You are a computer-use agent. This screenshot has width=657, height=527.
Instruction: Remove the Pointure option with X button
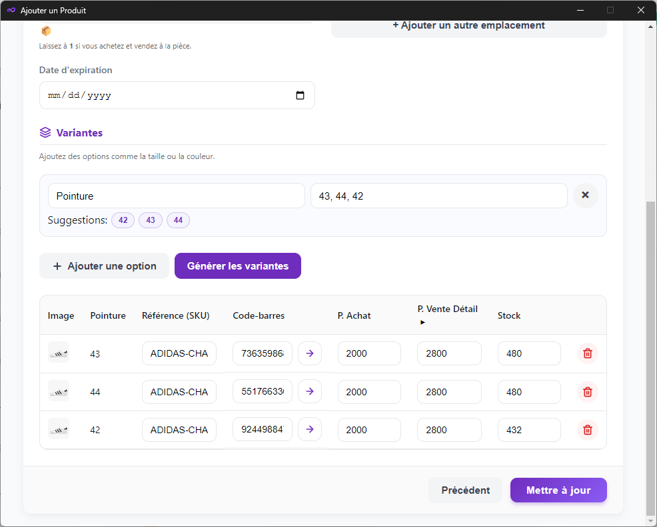click(585, 196)
